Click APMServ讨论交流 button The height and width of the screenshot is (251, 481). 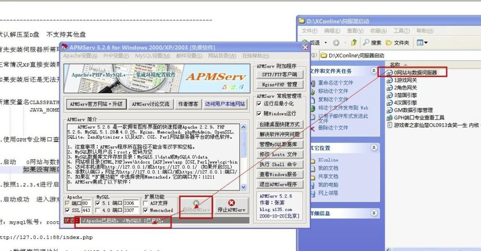click(x=151, y=104)
